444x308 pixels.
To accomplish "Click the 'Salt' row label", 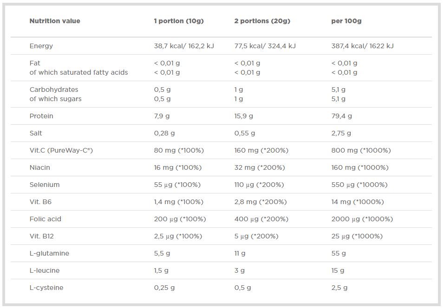I will coord(36,133).
